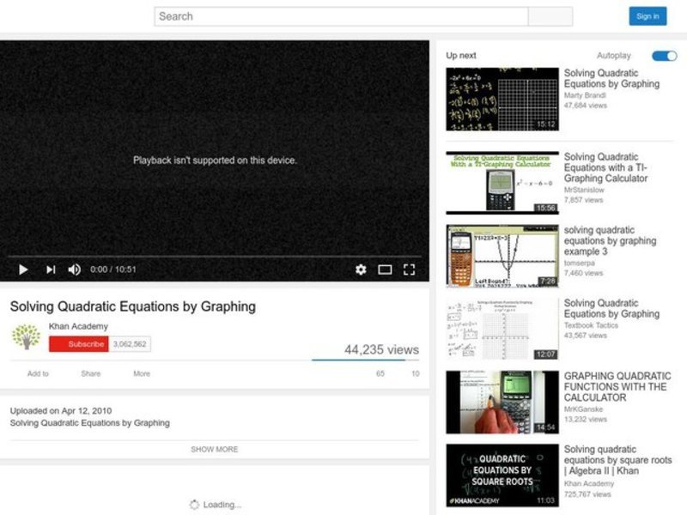The width and height of the screenshot is (687, 515).
Task: Click in the Search field
Action: click(x=341, y=16)
